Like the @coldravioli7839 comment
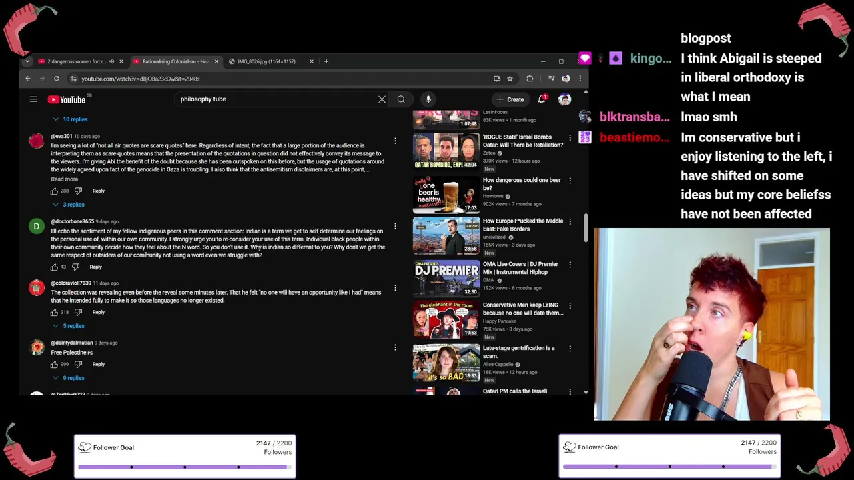Screen dimensions: 854x480 (54, 312)
